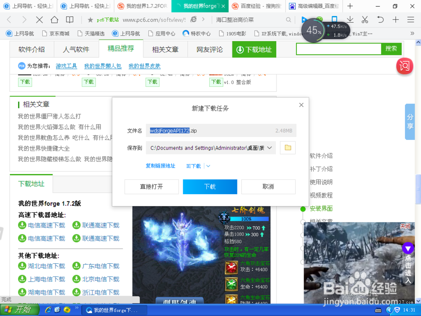Click the 45% speed accelerator ball
421x316 pixels.
(x=313, y=30)
